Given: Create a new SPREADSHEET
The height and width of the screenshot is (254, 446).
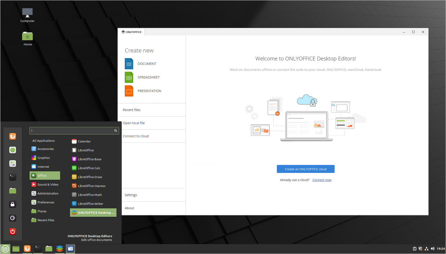Looking at the screenshot, I should click(148, 77).
